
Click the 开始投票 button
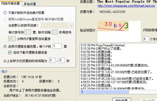pyautogui.click(x=122, y=100)
